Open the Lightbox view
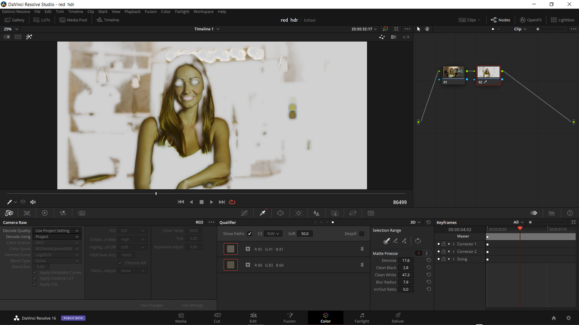 click(563, 20)
